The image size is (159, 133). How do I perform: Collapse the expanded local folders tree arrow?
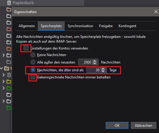pos(1,68)
